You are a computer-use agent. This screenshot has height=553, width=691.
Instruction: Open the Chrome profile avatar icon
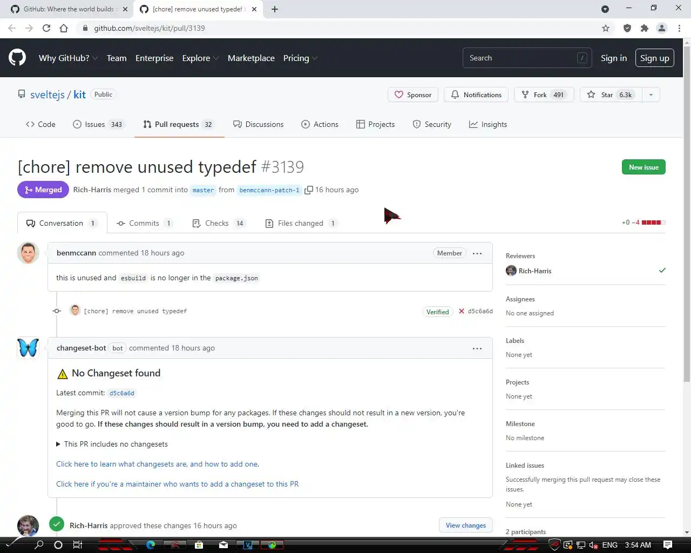pos(662,28)
